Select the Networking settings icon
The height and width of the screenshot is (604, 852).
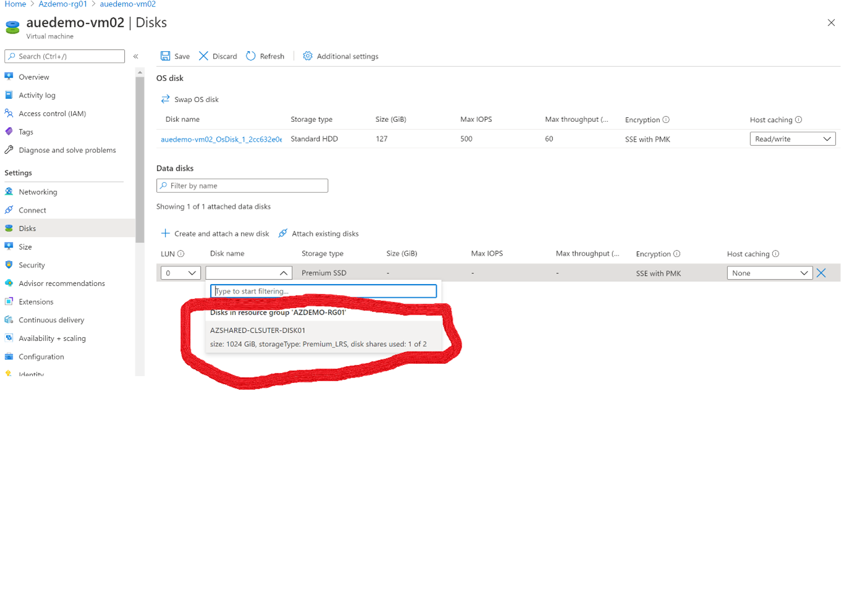pyautogui.click(x=38, y=191)
